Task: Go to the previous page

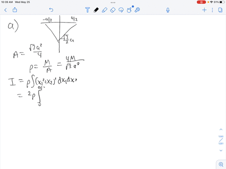Action: pos(221,130)
